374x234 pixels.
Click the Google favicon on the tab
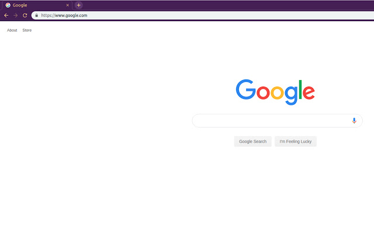tap(8, 5)
